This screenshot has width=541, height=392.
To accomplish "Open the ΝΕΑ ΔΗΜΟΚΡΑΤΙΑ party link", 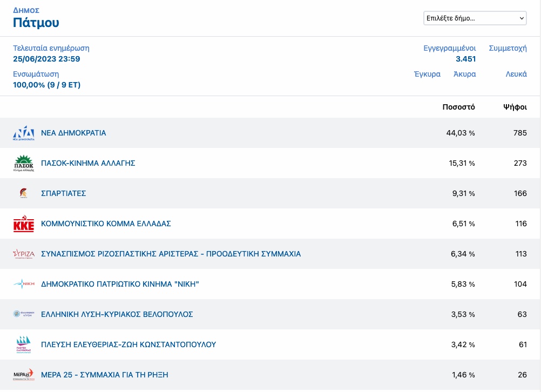I will point(73,133).
